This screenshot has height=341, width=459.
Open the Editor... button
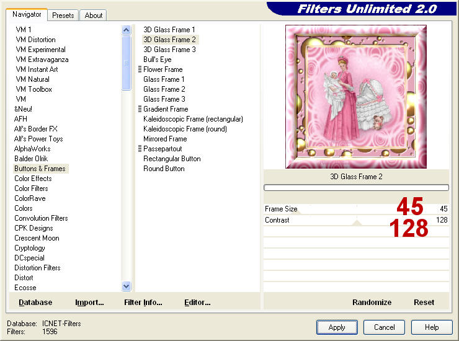tap(197, 303)
